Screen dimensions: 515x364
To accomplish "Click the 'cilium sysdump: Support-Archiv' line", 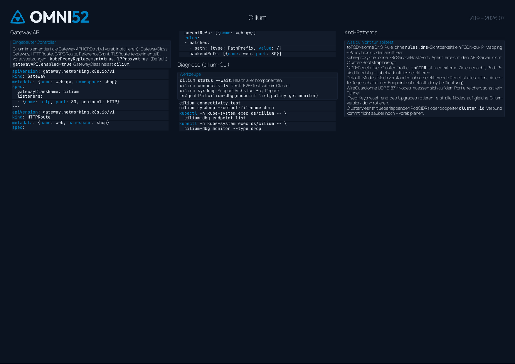I will click(230, 91).
